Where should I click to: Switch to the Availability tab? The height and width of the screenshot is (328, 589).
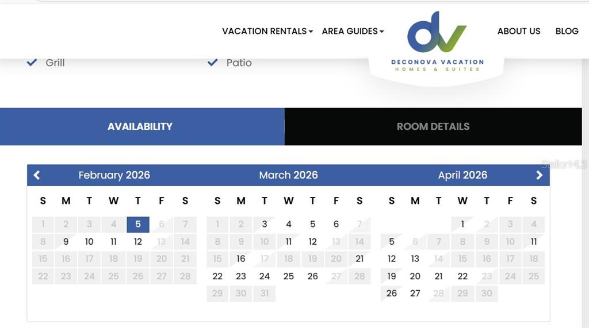click(x=140, y=126)
